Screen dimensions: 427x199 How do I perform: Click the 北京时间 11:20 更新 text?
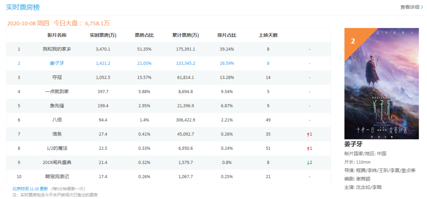30,189
